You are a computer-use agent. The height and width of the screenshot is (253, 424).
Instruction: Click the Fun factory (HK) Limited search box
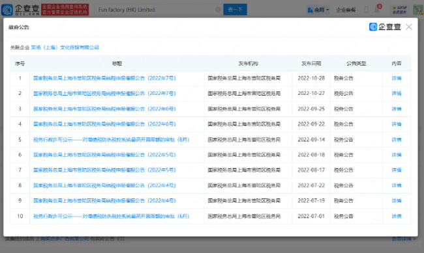click(x=156, y=10)
